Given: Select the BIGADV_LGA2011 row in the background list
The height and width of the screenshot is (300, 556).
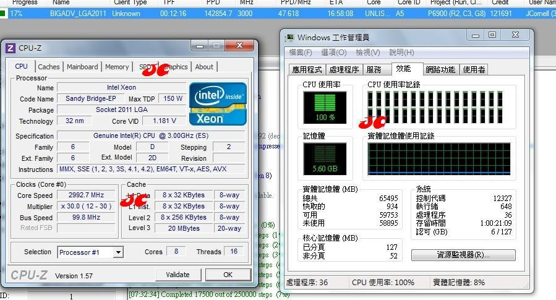Looking at the screenshot, I should (x=278, y=14).
